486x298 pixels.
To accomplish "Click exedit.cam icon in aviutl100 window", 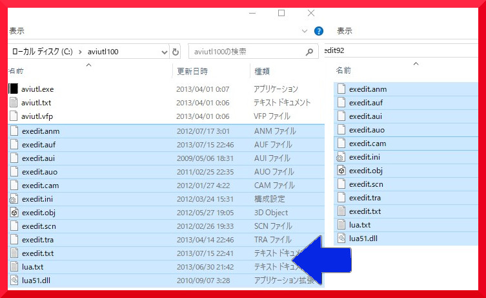I will 14,186.
